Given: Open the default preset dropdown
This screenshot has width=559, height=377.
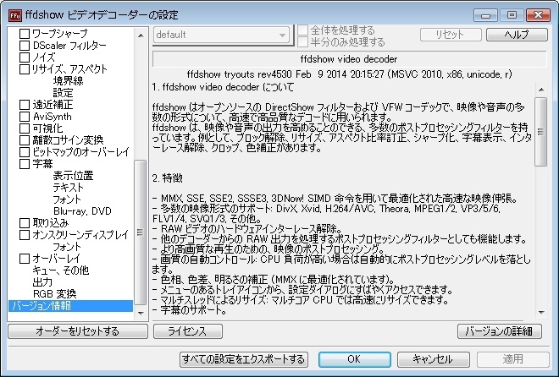Looking at the screenshot, I should (x=221, y=35).
